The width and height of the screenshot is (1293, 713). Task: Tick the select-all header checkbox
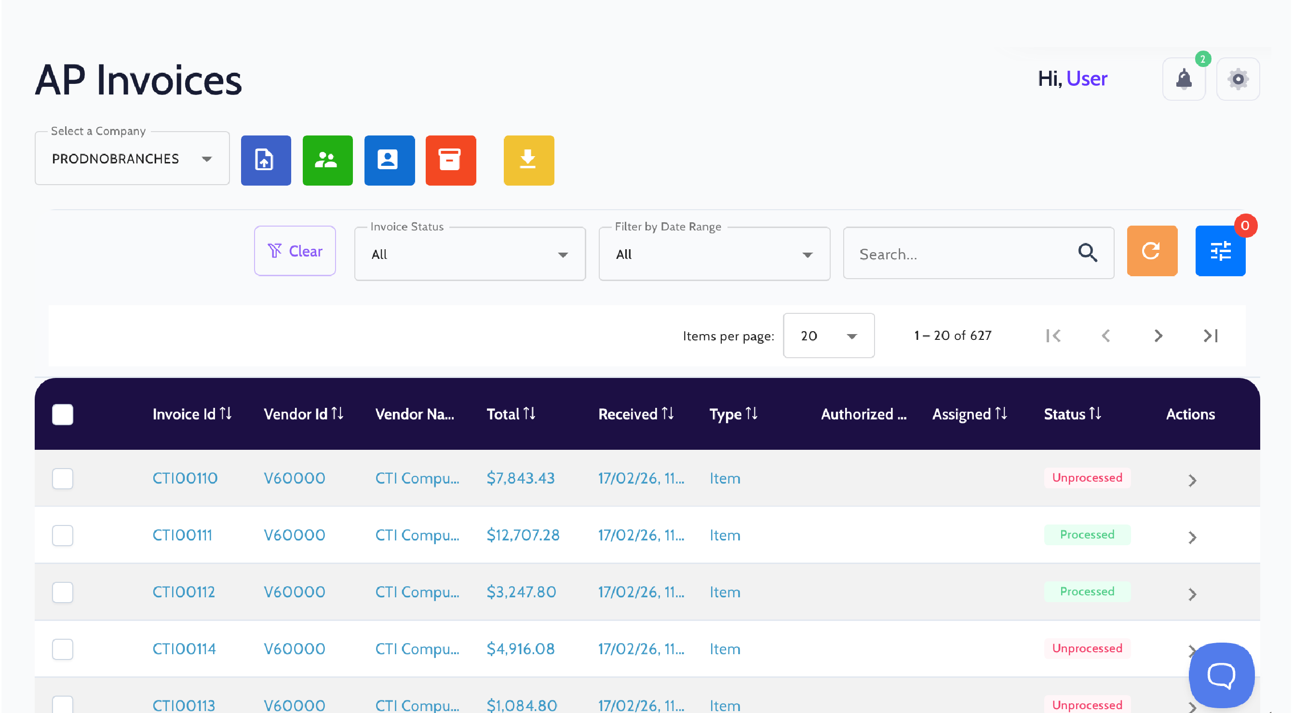click(x=63, y=415)
